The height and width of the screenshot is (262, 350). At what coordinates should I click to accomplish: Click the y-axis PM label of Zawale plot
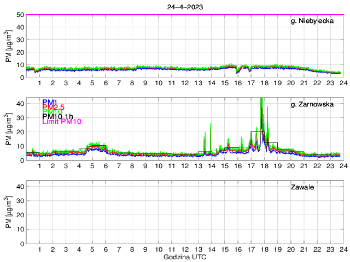coord(9,212)
